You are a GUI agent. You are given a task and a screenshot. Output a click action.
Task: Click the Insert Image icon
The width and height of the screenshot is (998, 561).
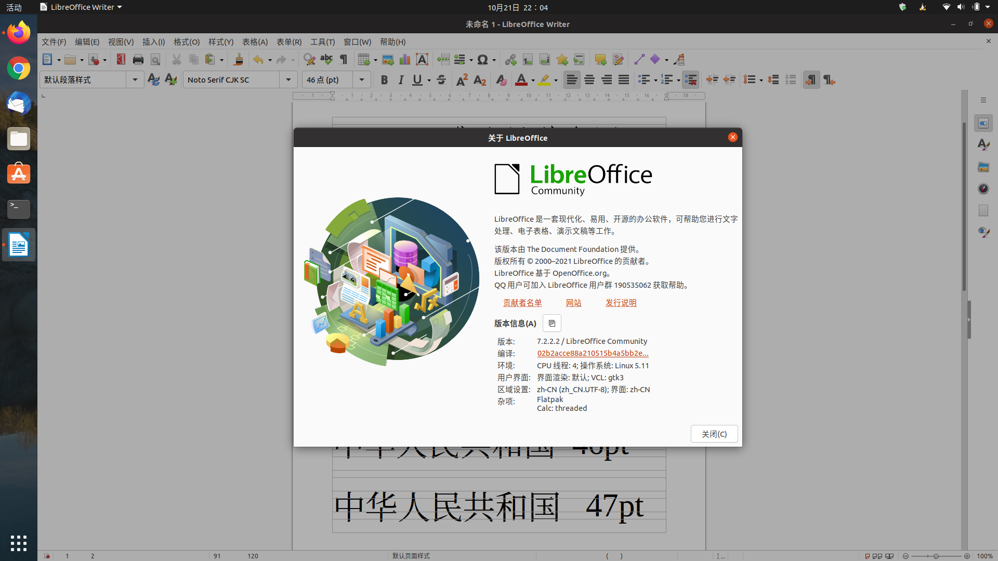click(388, 60)
